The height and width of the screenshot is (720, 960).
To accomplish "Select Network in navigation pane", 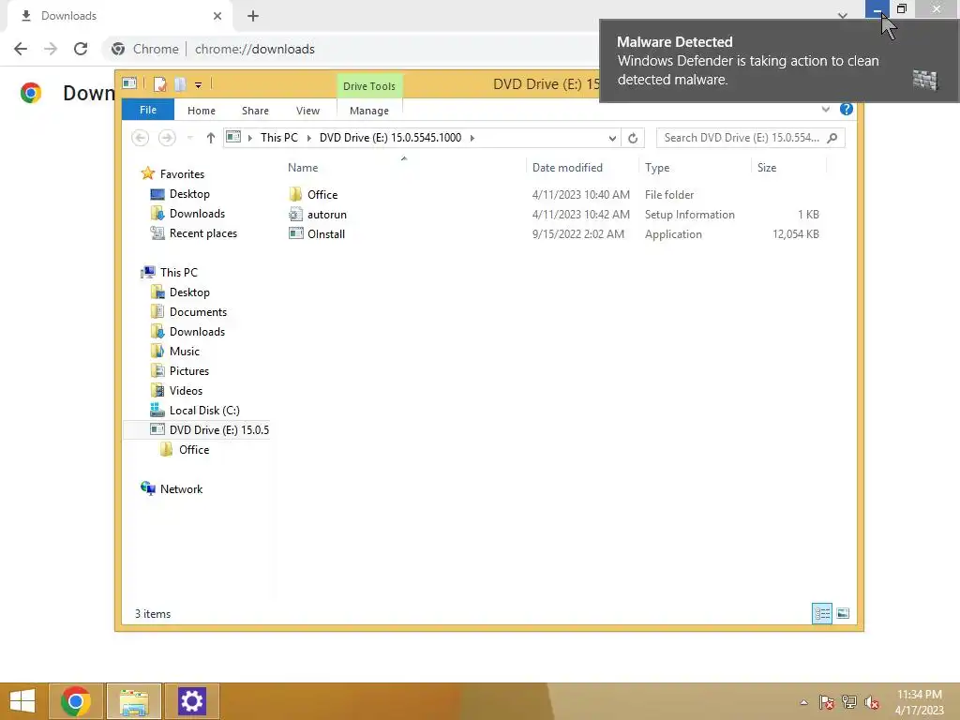I will point(181,488).
